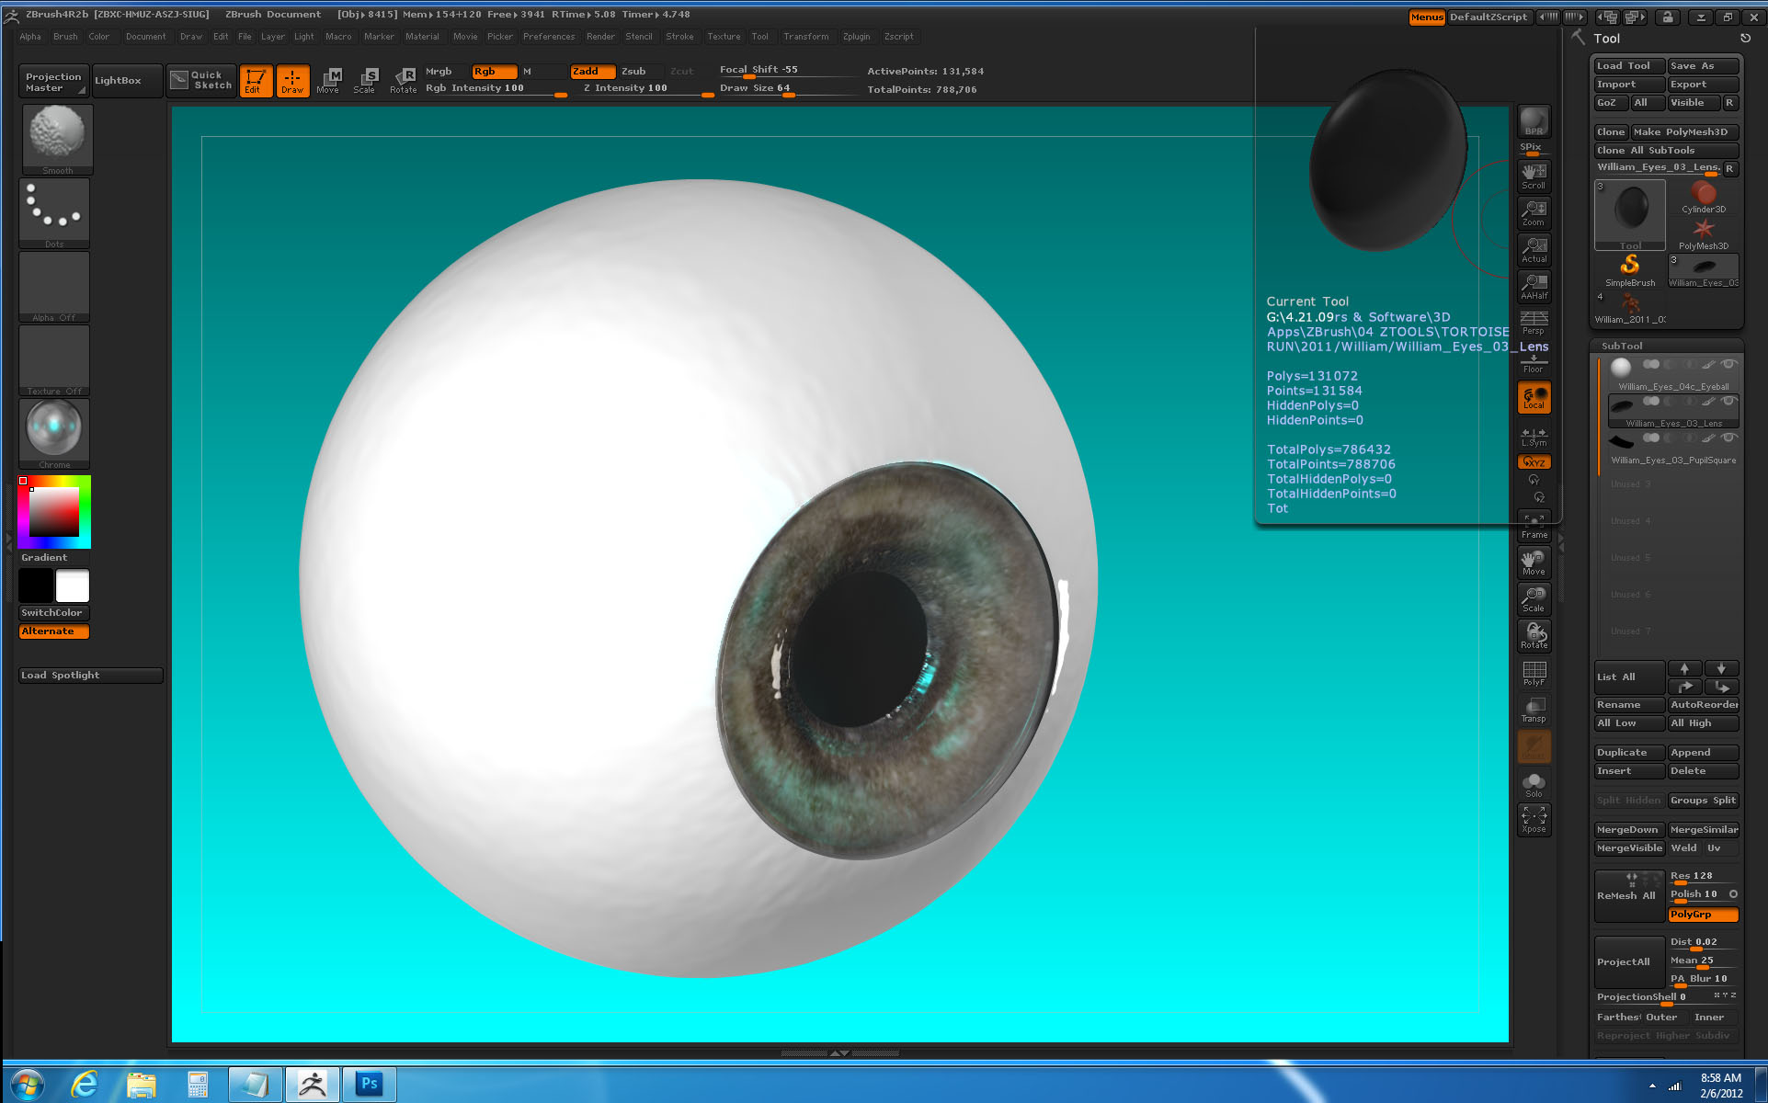Open the Smooth brush picker thumbnail
Image resolution: width=1768 pixels, height=1103 pixels.
pyautogui.click(x=57, y=138)
